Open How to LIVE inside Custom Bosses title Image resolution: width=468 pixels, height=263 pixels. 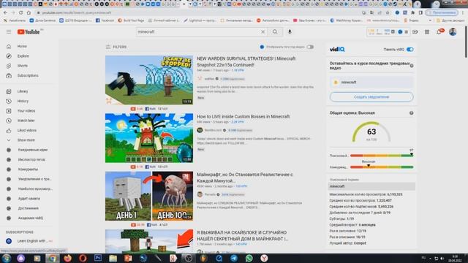[x=243, y=117]
